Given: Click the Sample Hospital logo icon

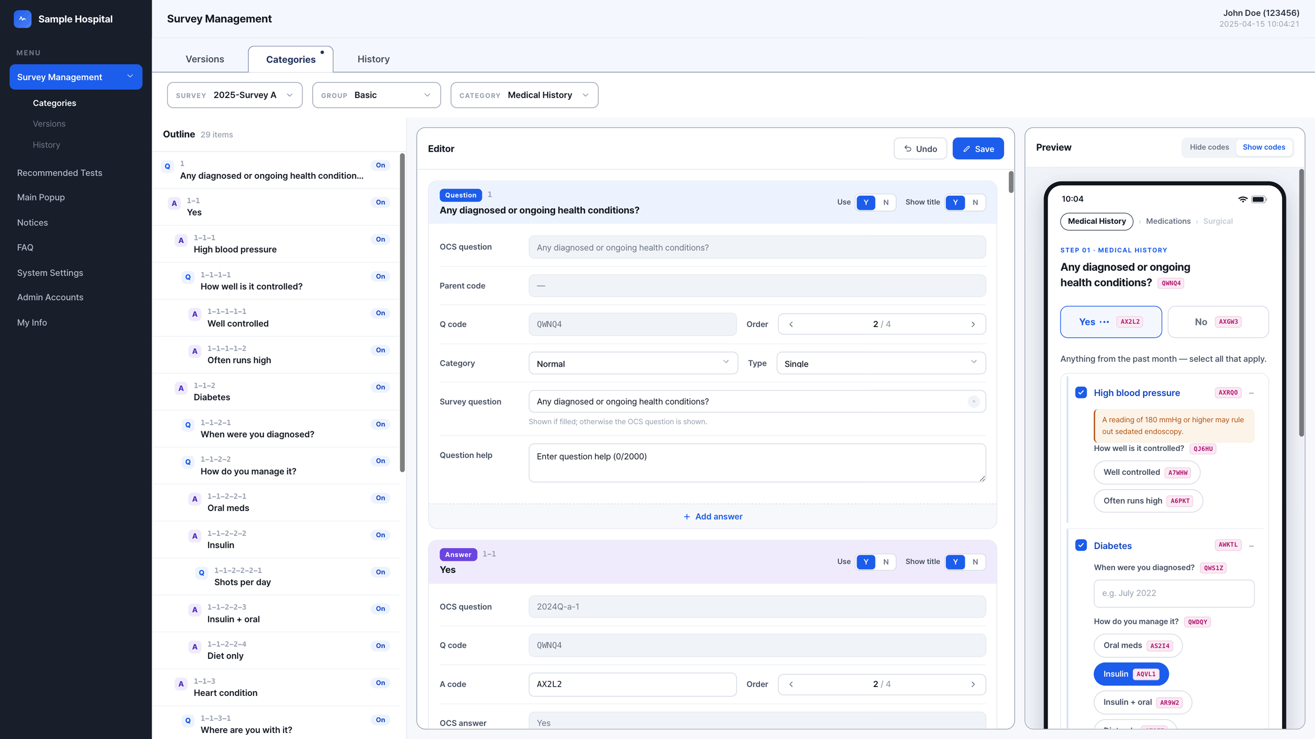Looking at the screenshot, I should click(22, 19).
